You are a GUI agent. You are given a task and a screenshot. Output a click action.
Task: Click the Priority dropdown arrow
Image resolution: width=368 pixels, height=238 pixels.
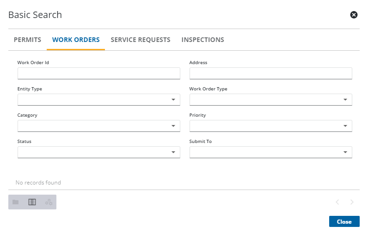point(345,126)
